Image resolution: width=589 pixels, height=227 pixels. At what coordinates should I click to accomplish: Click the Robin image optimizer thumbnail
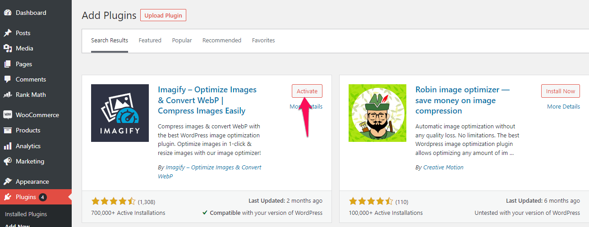377,113
